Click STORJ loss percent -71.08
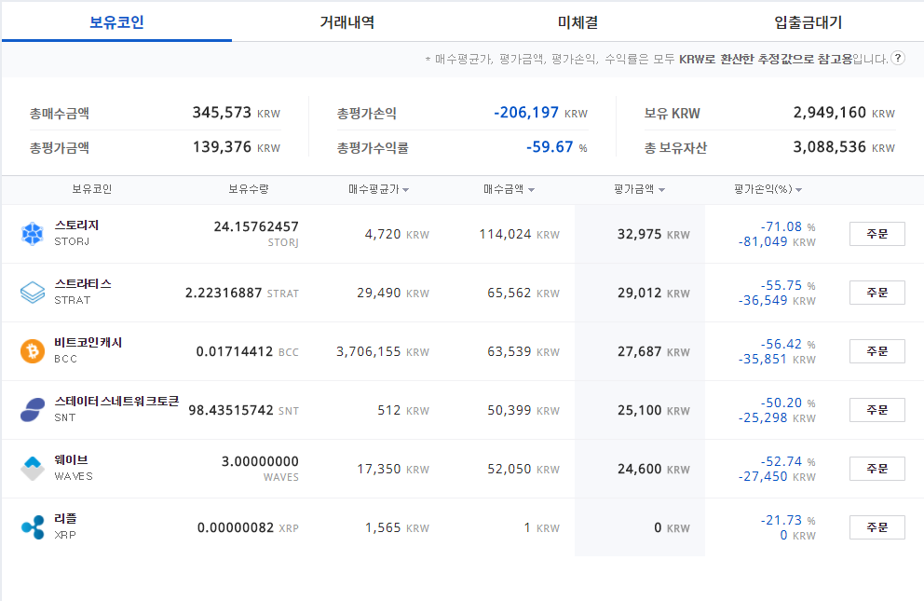The width and height of the screenshot is (924, 601). click(781, 226)
